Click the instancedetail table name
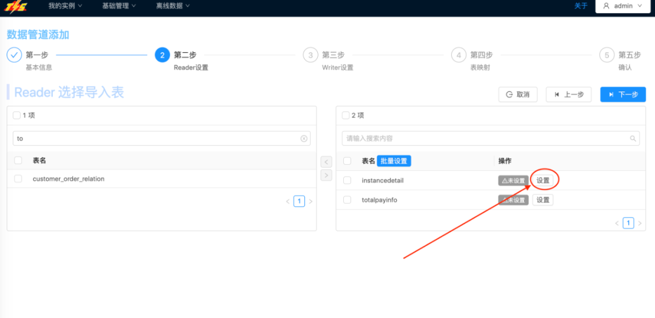This screenshot has width=655, height=318. tap(383, 181)
